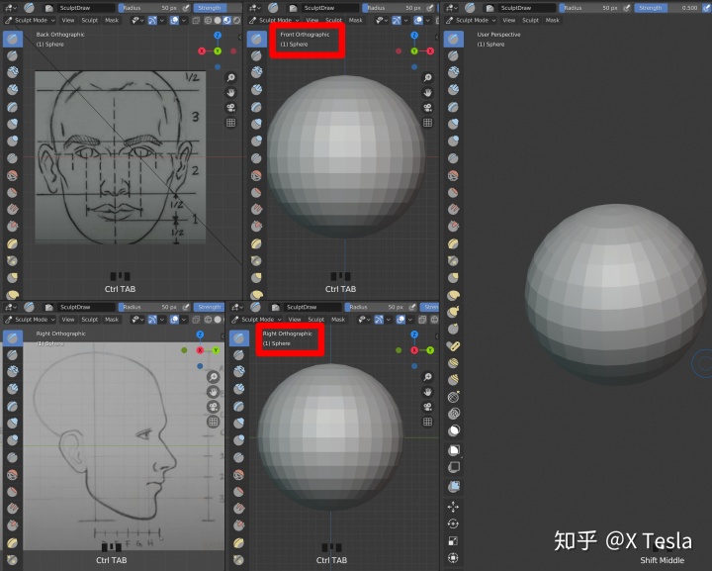Open Mask menu in Front Orthographic viewport
The height and width of the screenshot is (571, 712).
[356, 21]
